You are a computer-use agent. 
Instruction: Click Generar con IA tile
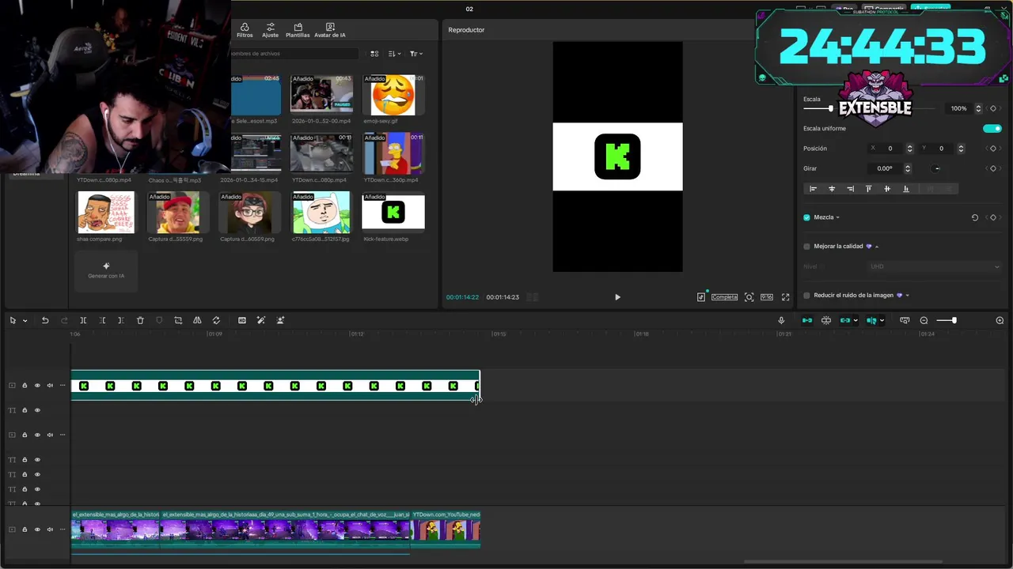(106, 270)
